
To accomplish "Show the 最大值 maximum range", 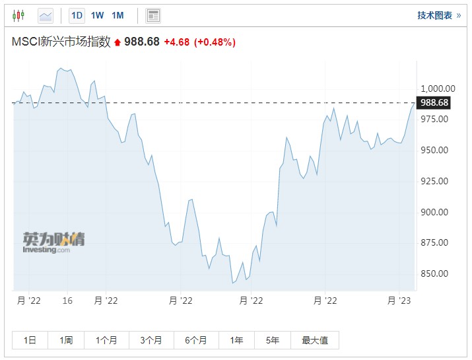I will pos(314,340).
